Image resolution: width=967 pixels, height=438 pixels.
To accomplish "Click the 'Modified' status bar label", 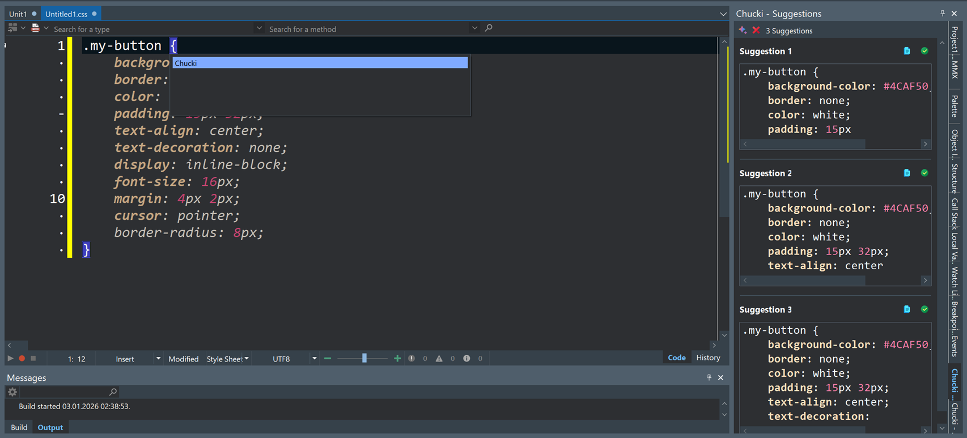I will [x=183, y=359].
